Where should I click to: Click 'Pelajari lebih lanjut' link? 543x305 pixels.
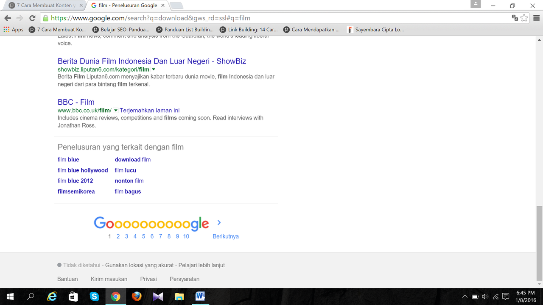(x=202, y=265)
